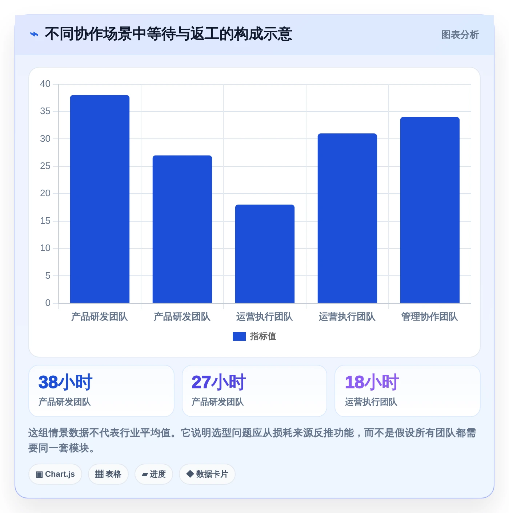This screenshot has width=509, height=513.
Task: Select the tallest bar at 38
Action: [100, 199]
